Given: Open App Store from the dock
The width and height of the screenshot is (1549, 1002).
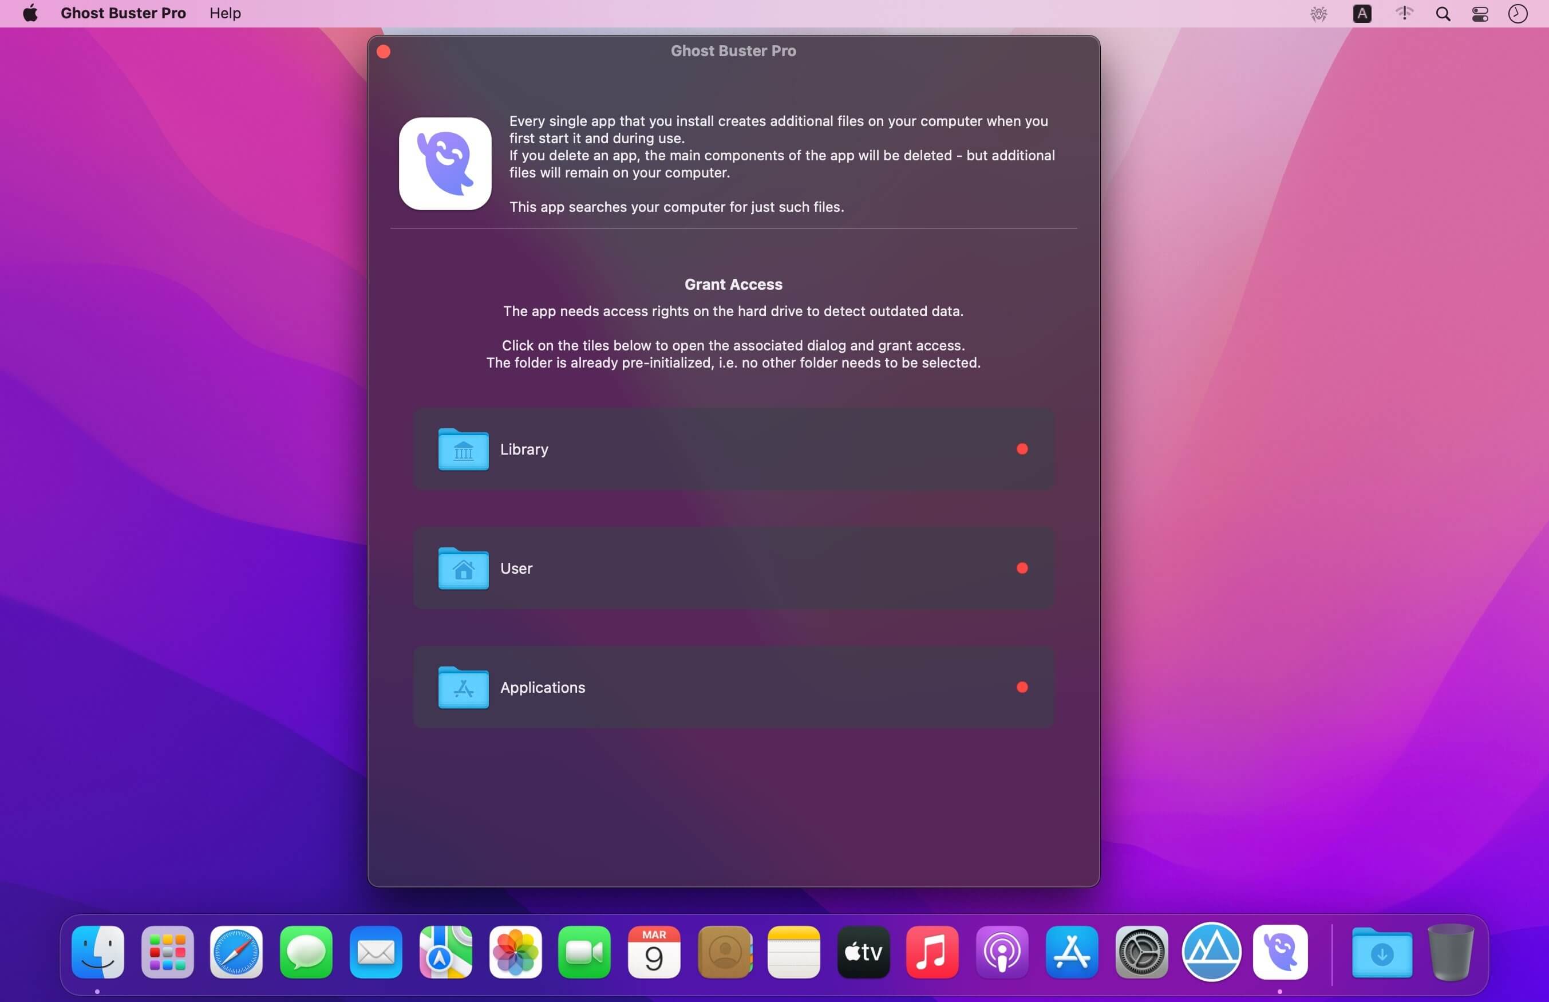Looking at the screenshot, I should pyautogui.click(x=1072, y=951).
